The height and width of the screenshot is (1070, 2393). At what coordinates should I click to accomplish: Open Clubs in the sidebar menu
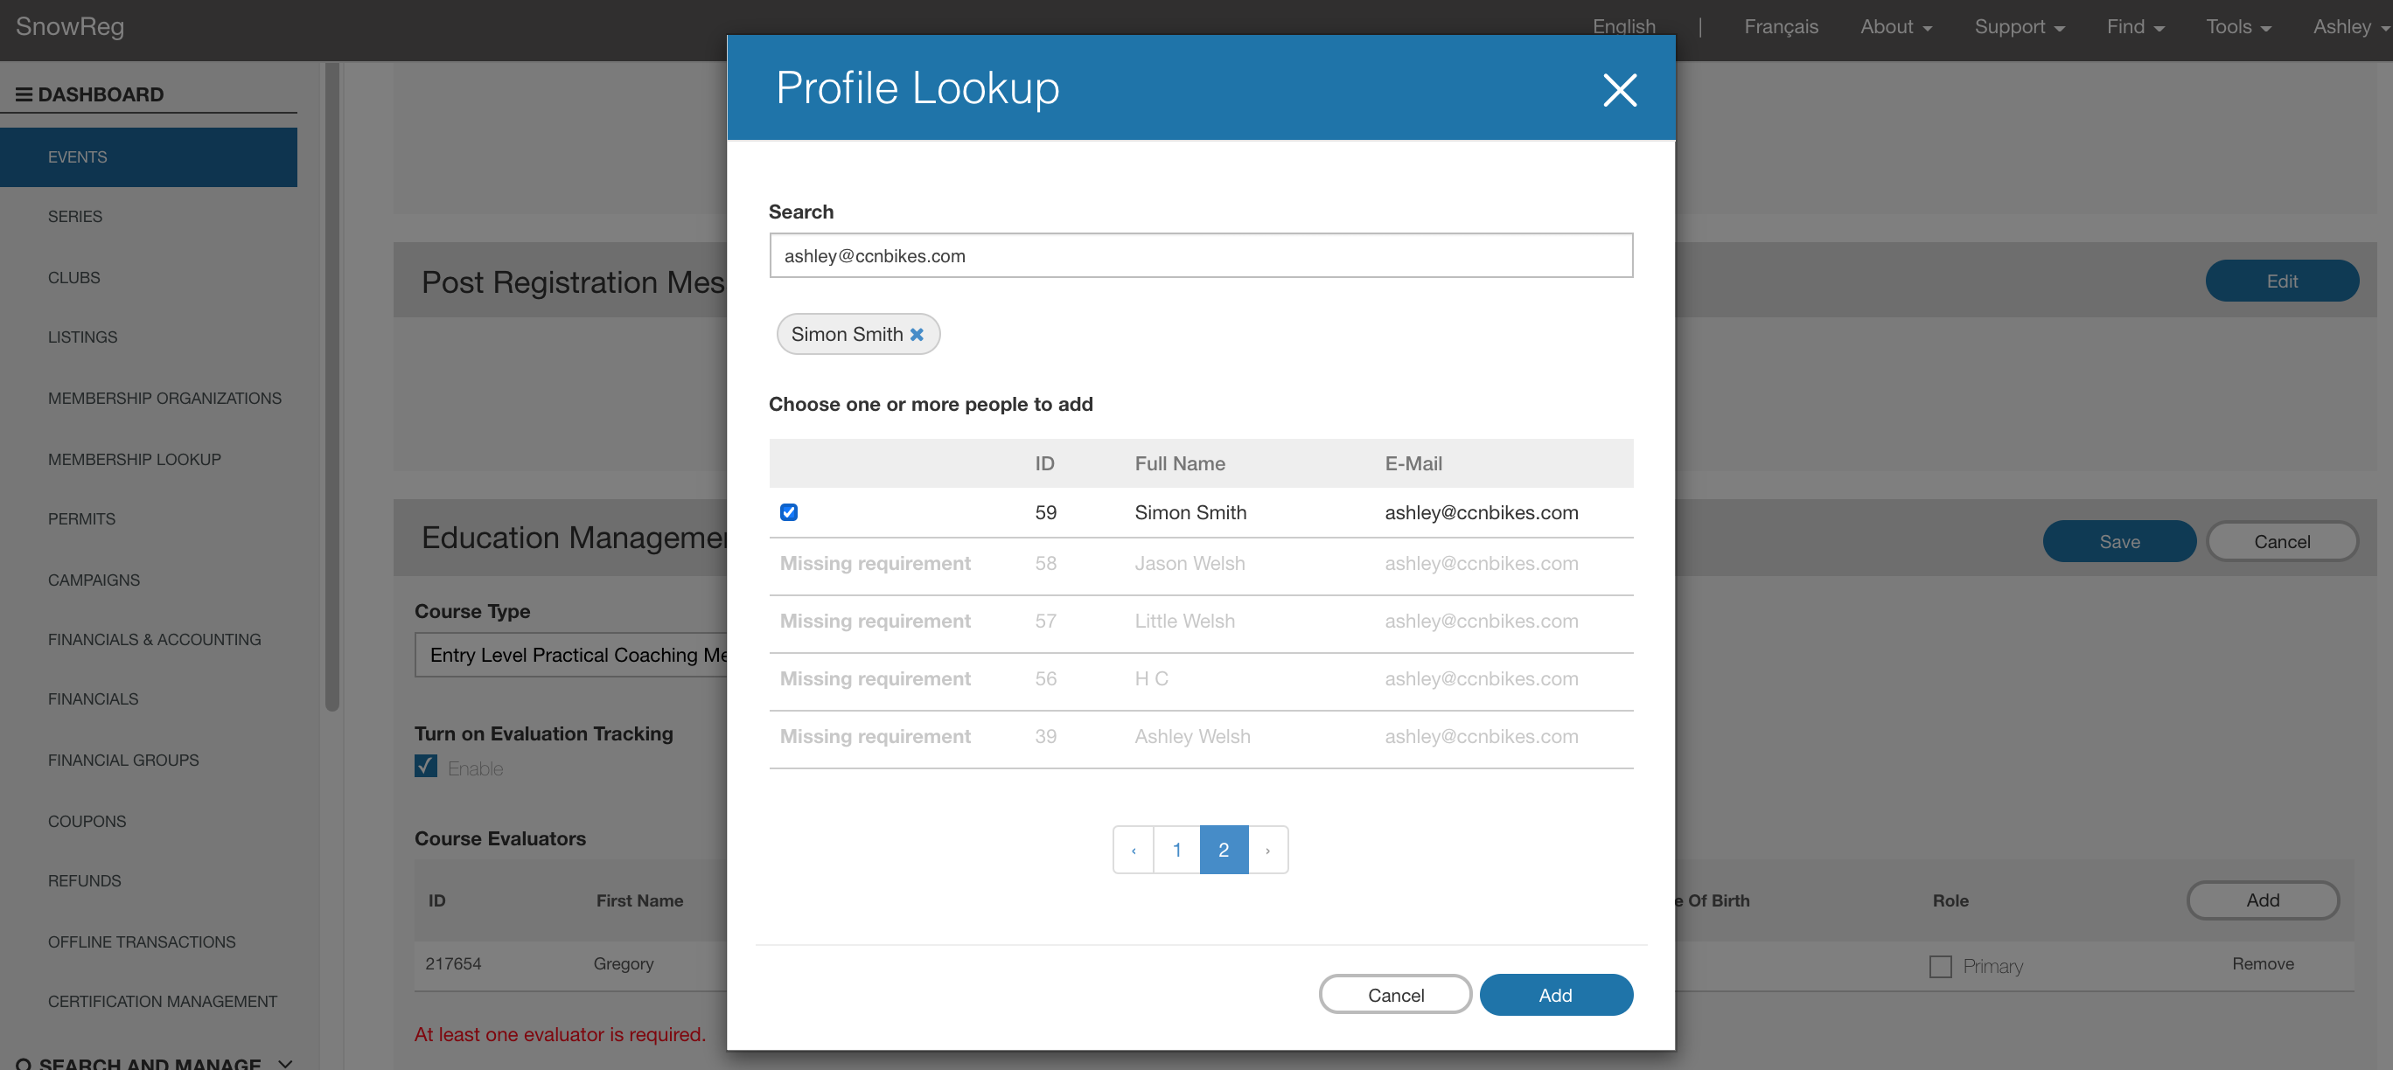pyautogui.click(x=74, y=278)
